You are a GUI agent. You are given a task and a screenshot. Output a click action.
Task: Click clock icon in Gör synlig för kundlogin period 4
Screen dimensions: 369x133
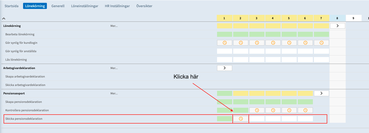tap(273, 43)
